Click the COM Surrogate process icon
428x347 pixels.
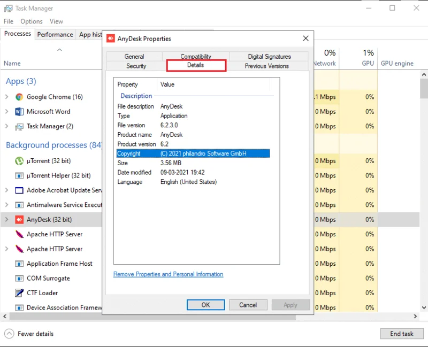pos(19,278)
